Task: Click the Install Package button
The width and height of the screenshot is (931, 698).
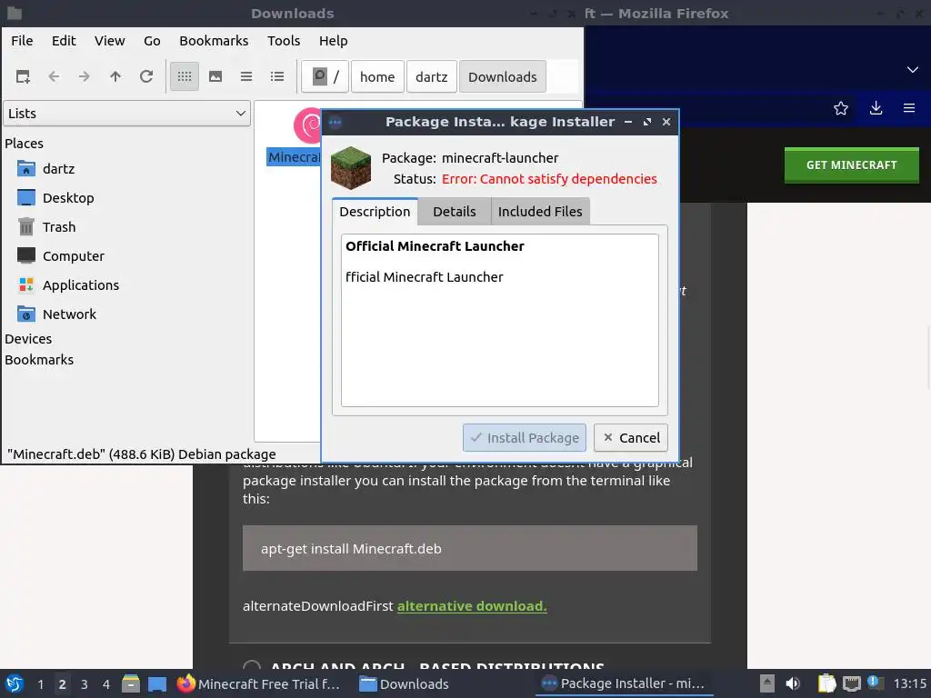Action: click(x=525, y=438)
